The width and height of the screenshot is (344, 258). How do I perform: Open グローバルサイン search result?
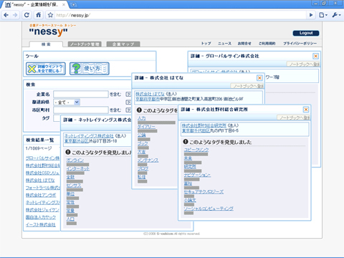pyautogui.click(x=42, y=158)
